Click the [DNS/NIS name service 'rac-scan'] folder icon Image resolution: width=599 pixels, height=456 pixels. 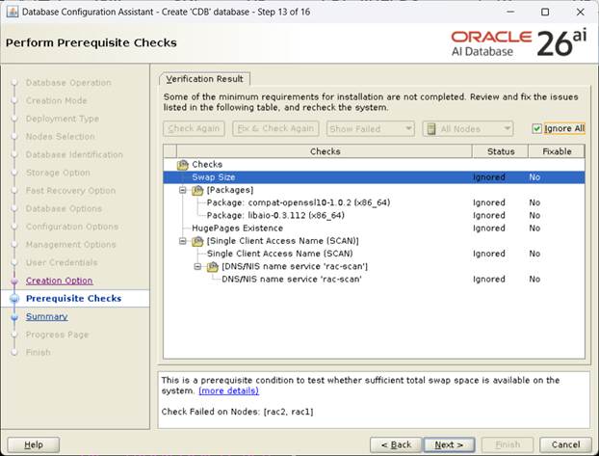click(x=213, y=267)
